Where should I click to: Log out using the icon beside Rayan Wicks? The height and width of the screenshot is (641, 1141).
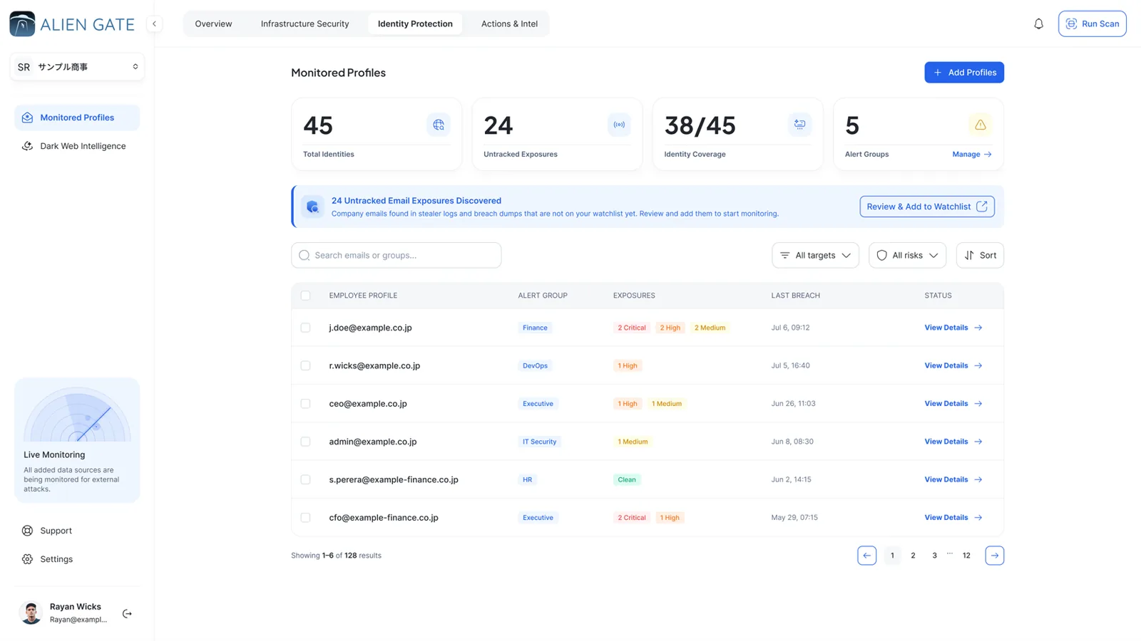click(x=127, y=613)
